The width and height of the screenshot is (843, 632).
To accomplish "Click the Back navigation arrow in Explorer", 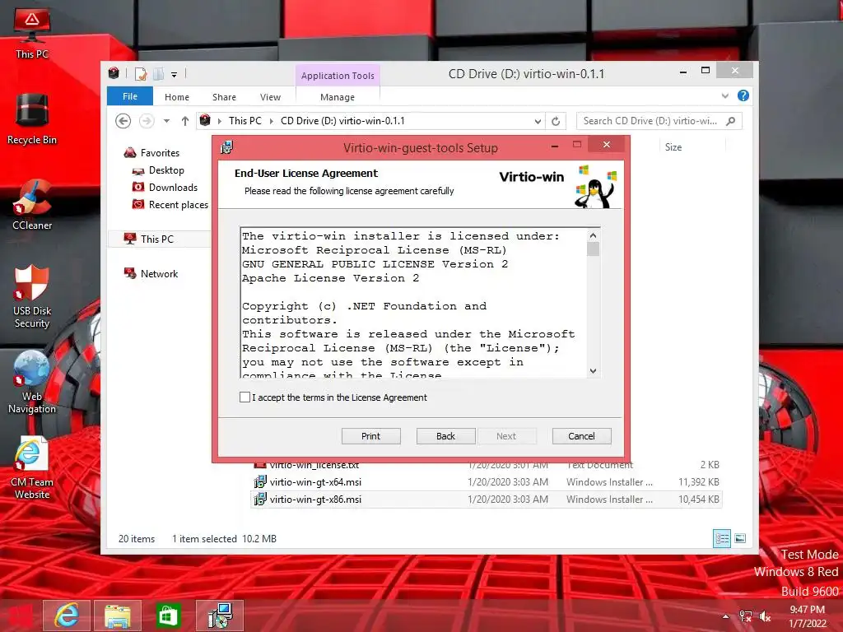I will click(x=123, y=121).
